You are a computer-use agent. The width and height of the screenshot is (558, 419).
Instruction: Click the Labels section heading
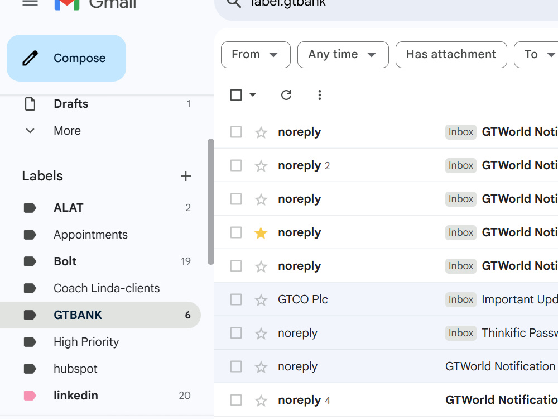click(42, 176)
